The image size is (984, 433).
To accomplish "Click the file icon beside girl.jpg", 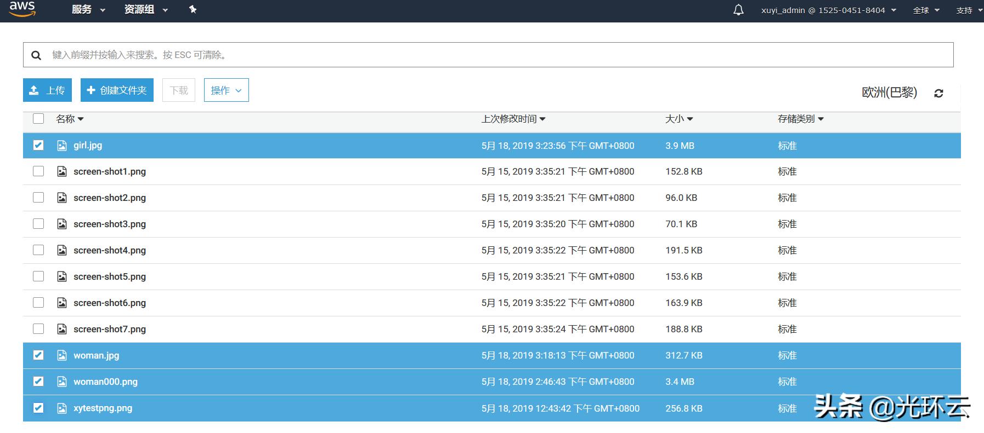I will tap(62, 146).
